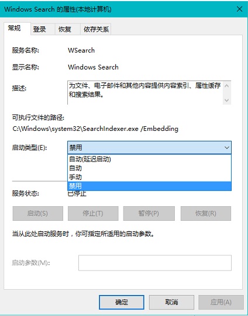The image size is (248, 316).
Task: Close the Windows Search properties dialog
Action: coord(239,9)
